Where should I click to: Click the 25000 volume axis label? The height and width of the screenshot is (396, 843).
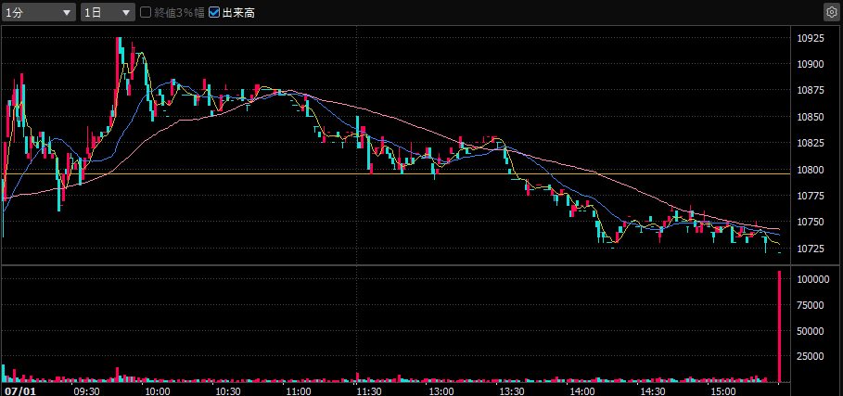(811, 356)
